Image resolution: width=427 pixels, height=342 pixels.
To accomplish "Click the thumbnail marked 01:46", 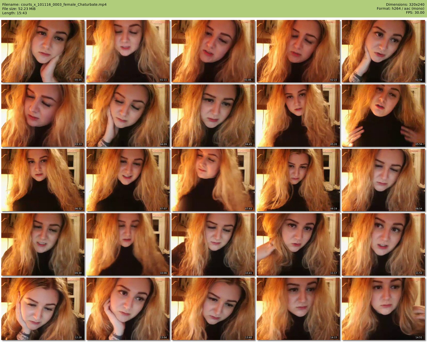I will coord(213,51).
